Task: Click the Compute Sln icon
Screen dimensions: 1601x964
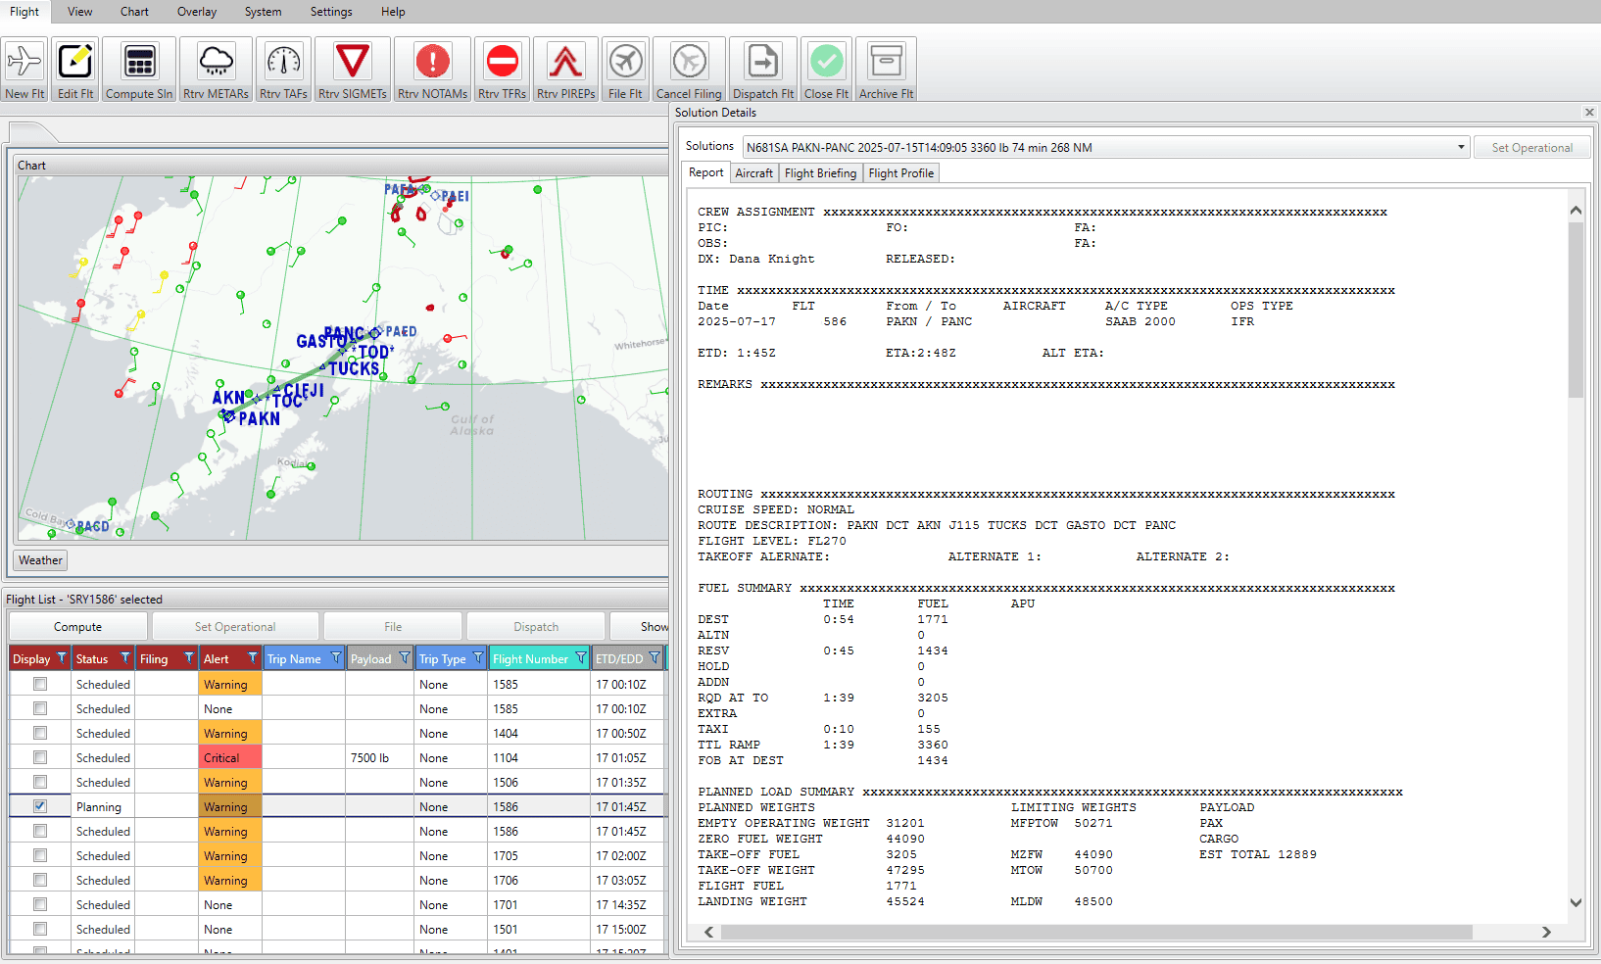Action: 138,67
